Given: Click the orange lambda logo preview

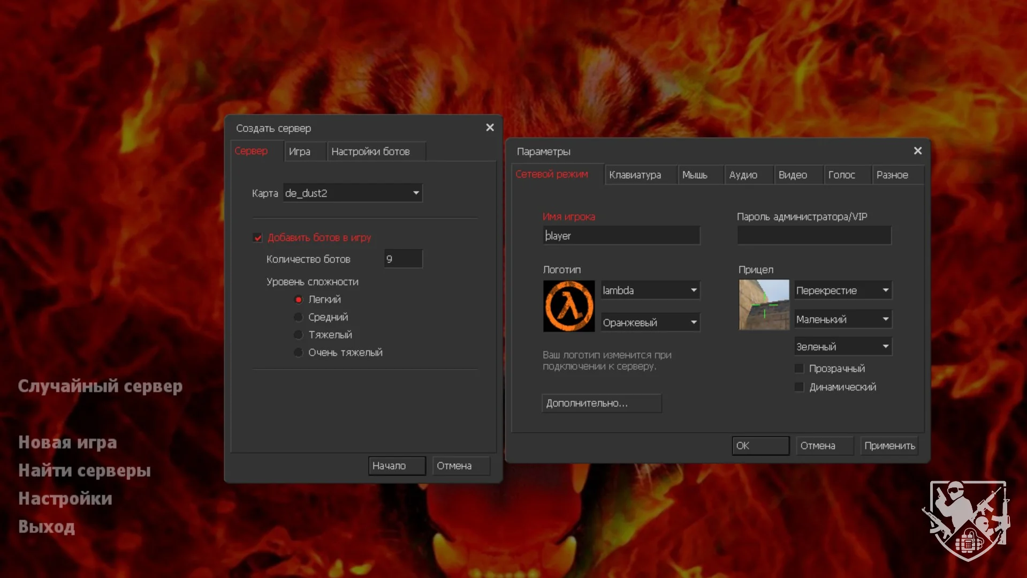Looking at the screenshot, I should tap(568, 306).
